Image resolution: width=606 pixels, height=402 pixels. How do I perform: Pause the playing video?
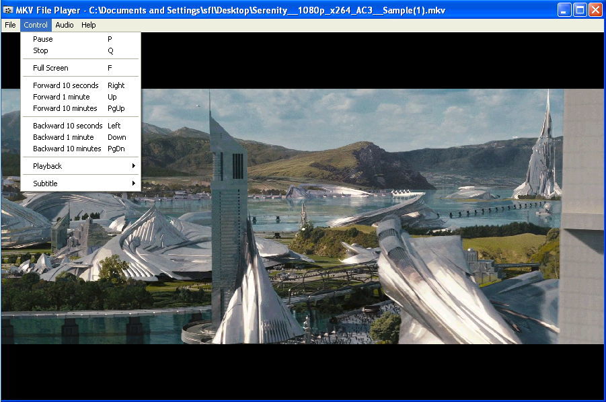[x=42, y=38]
